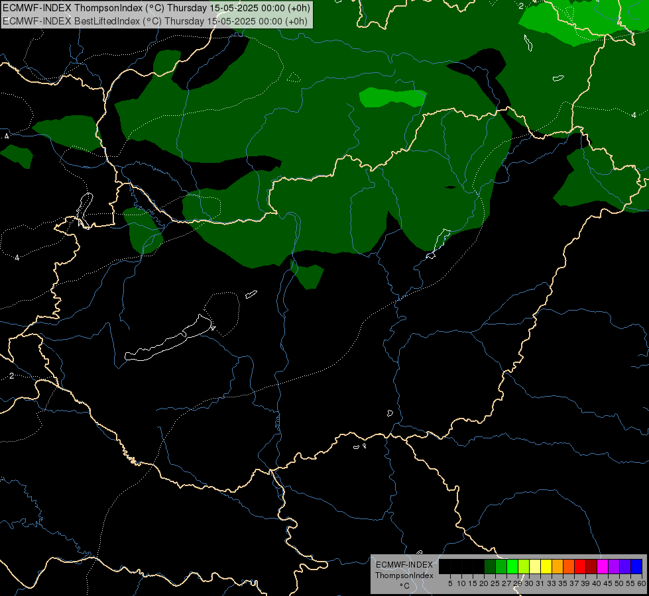Click the legend tick value '10'
Screen dimensions: 649x596
point(461,583)
